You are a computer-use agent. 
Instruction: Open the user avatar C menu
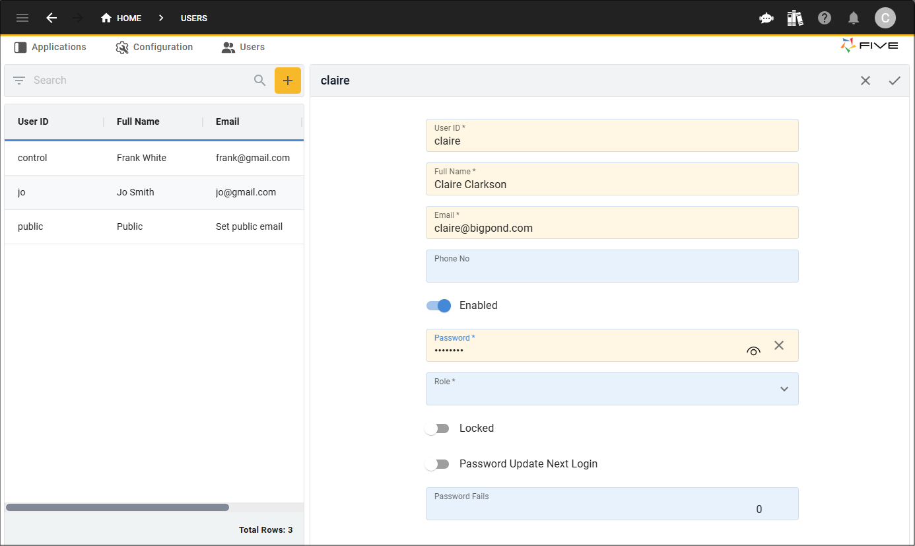point(885,18)
